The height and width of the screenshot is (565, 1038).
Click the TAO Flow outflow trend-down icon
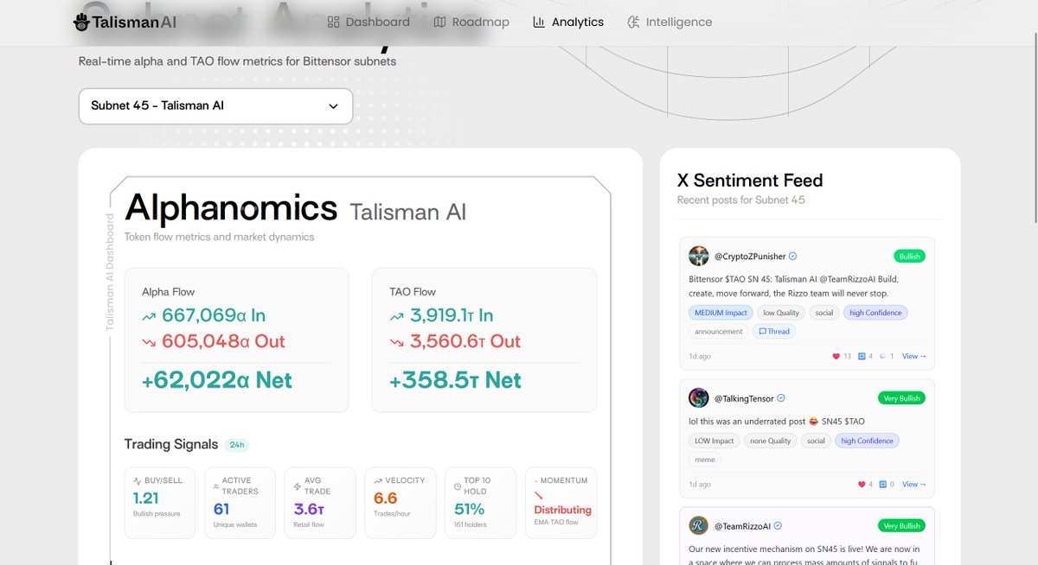coord(396,342)
